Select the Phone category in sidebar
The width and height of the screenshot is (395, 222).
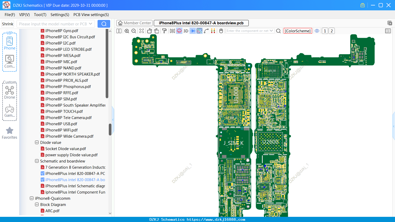(10, 43)
